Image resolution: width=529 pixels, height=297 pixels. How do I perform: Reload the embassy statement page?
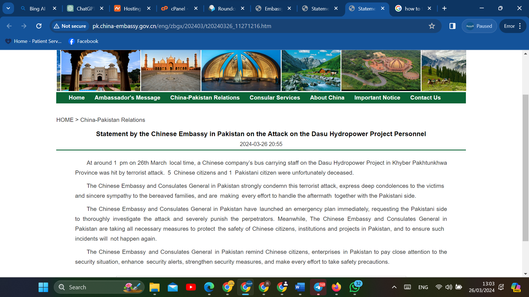tap(39, 26)
